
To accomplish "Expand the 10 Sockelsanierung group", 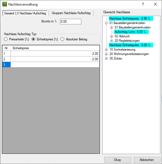I will pyautogui.click(x=106, y=50).
